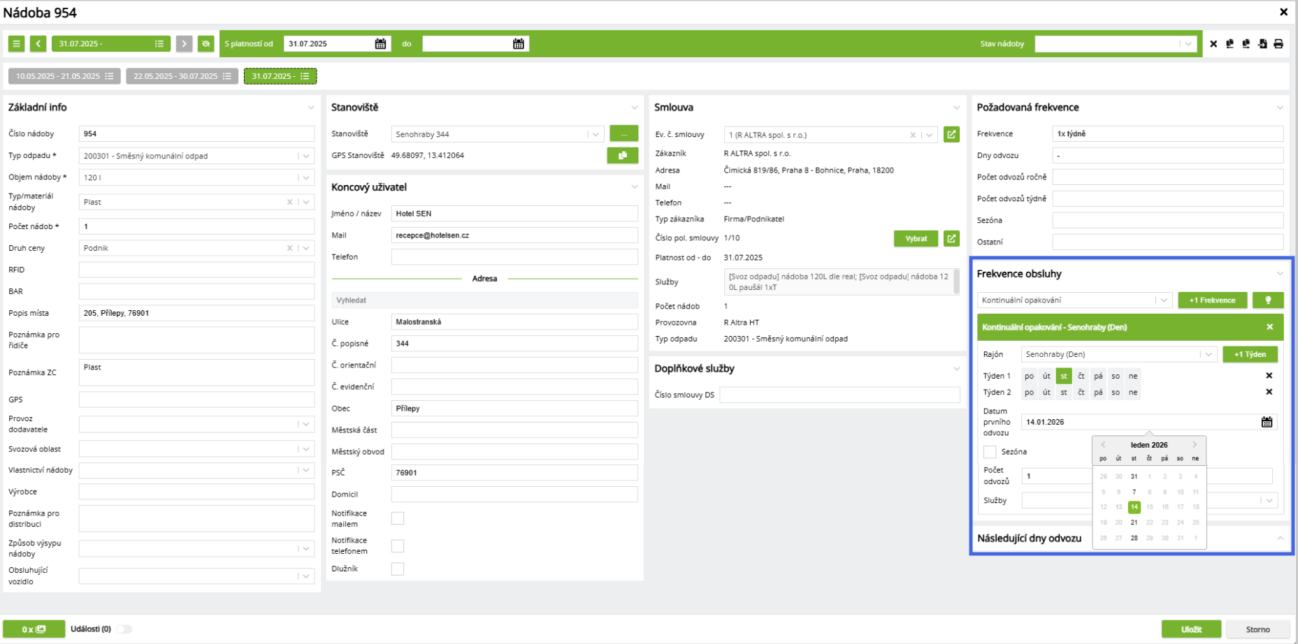
Task: Toggle Friday (pá) in Týden 2
Action: pyautogui.click(x=1098, y=393)
